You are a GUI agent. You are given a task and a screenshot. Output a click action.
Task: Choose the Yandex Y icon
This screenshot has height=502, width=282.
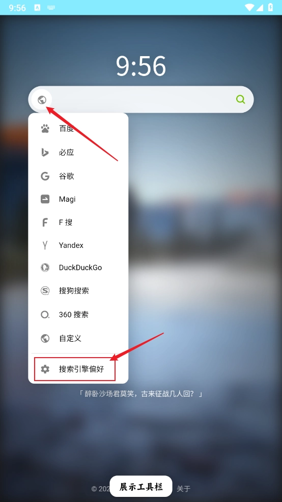tap(45, 245)
